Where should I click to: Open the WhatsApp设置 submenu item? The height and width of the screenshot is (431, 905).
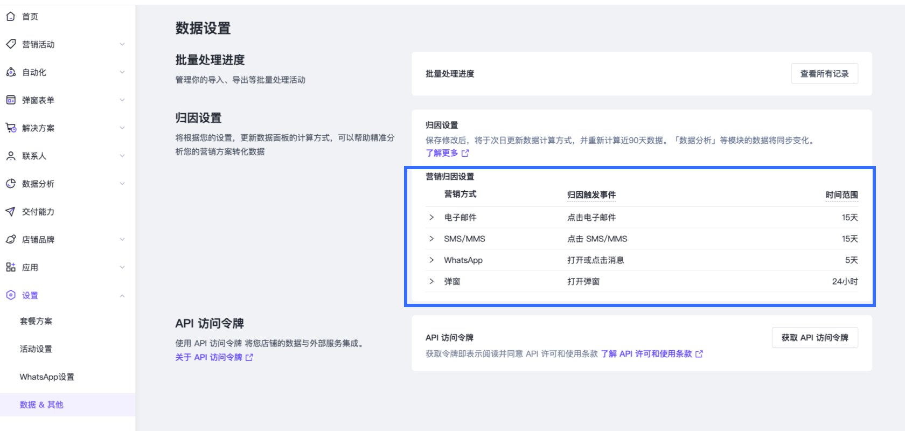click(47, 377)
